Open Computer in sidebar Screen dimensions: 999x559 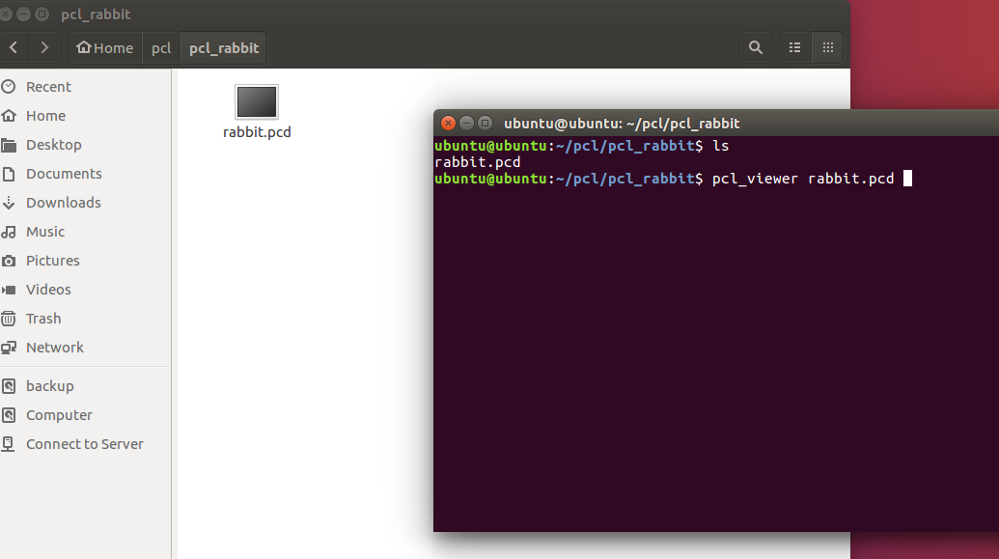pyautogui.click(x=85, y=415)
